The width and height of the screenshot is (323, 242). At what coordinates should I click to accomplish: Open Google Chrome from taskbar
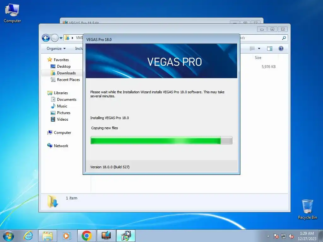pos(86,236)
